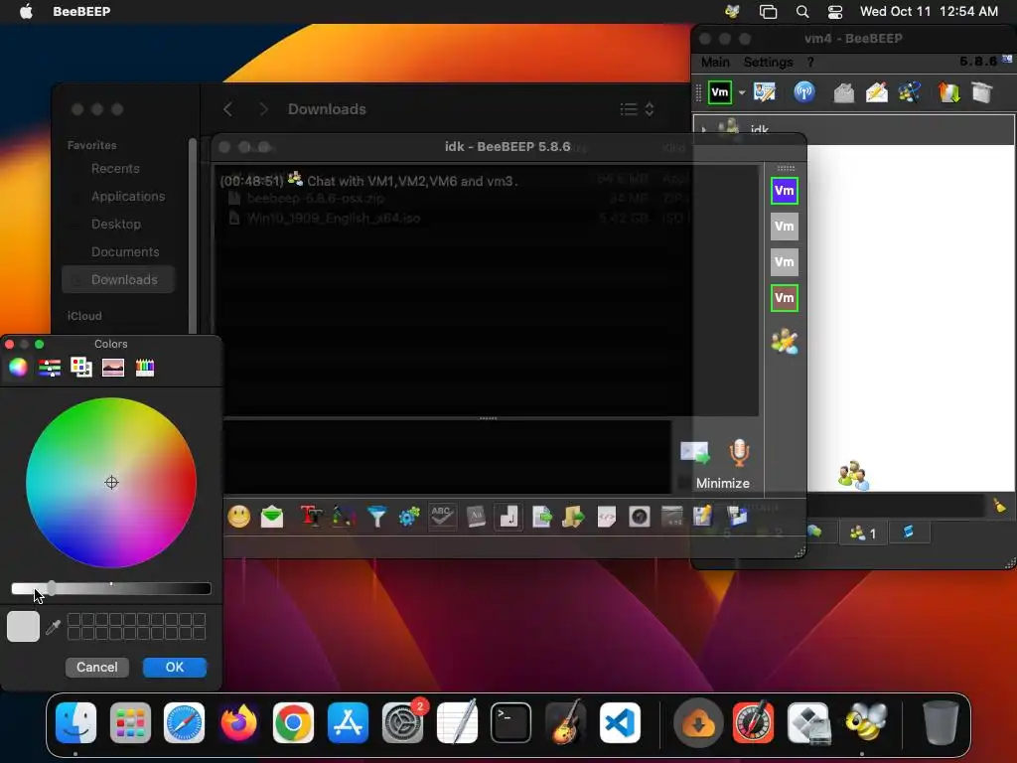This screenshot has height=763, width=1017.
Task: Open the file transfers arrows icon
Action: [x=948, y=92]
